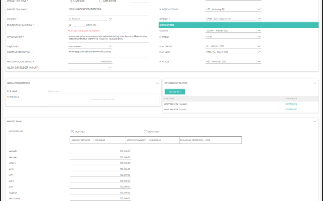Click the Strategy Map header bar

[238, 25]
